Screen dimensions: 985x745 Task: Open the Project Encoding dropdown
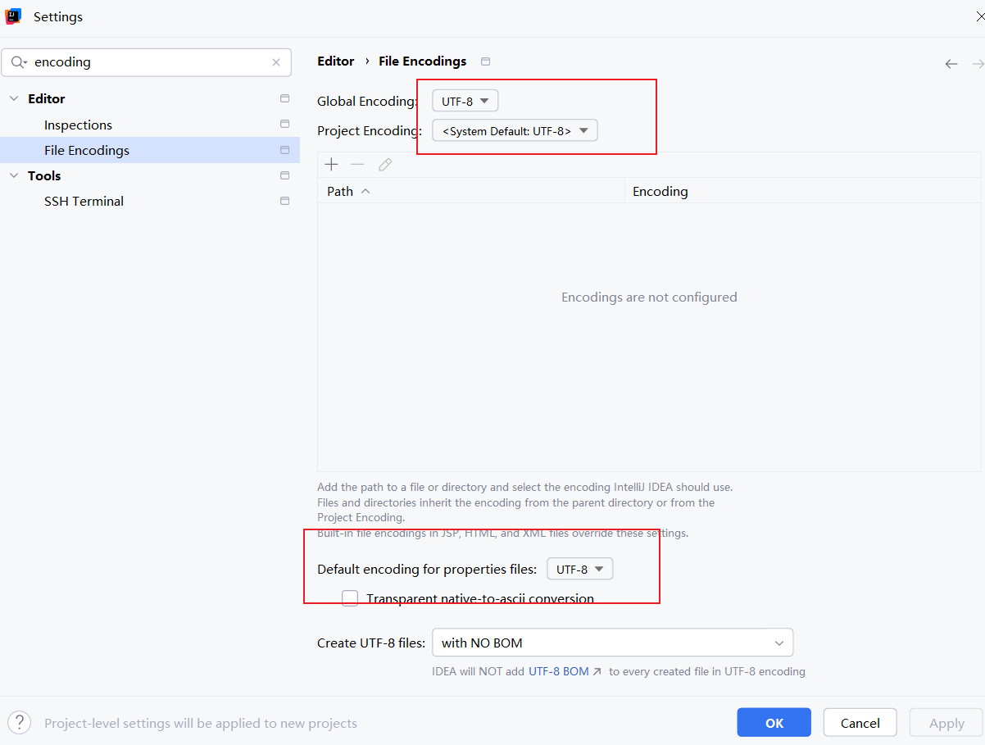tap(515, 131)
